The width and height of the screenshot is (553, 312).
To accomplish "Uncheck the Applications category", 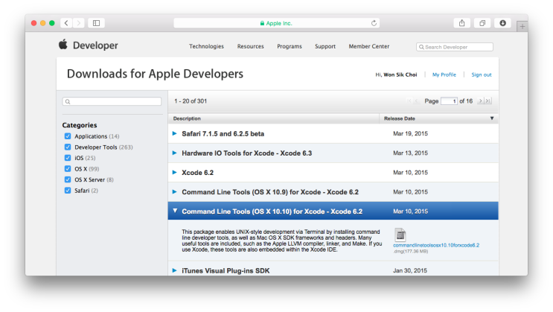I will [x=68, y=136].
